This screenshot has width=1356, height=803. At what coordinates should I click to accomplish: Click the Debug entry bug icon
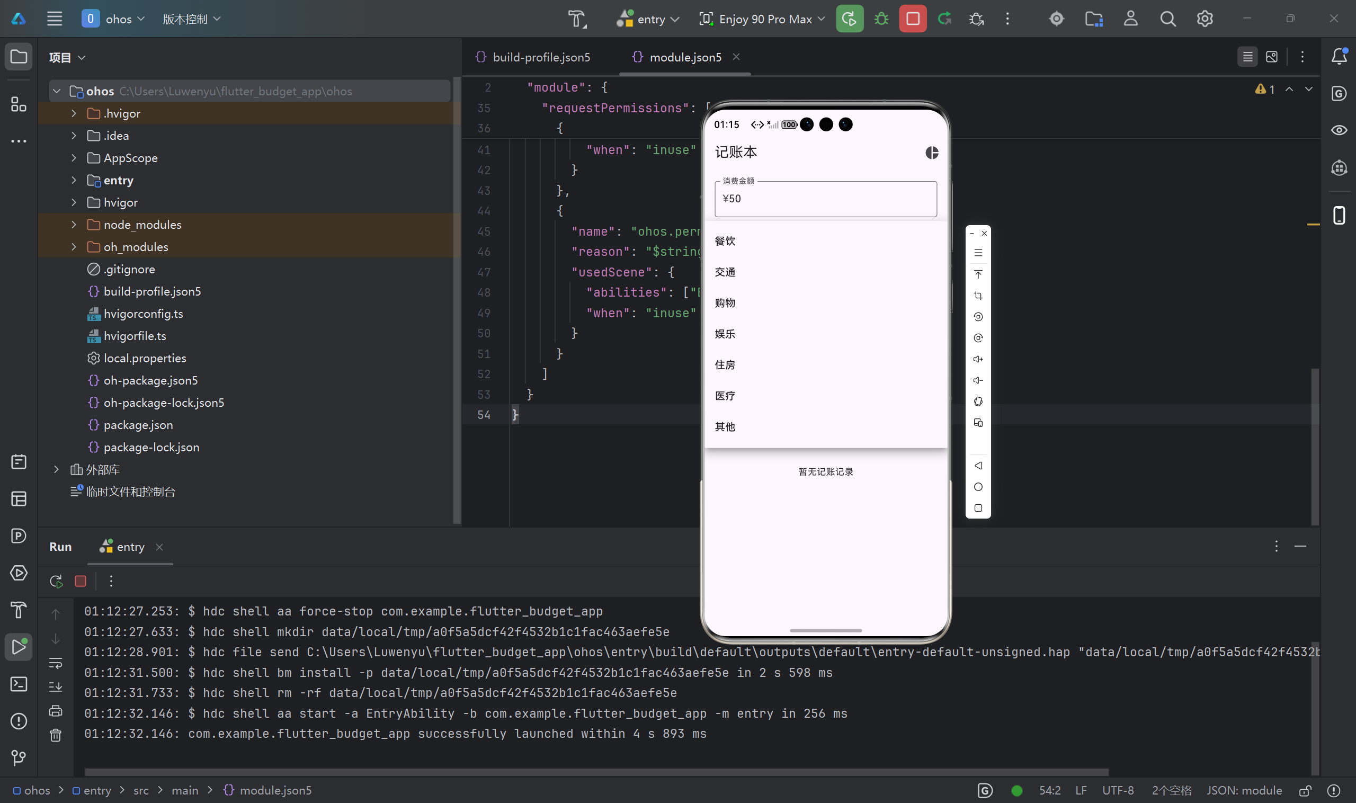(881, 19)
